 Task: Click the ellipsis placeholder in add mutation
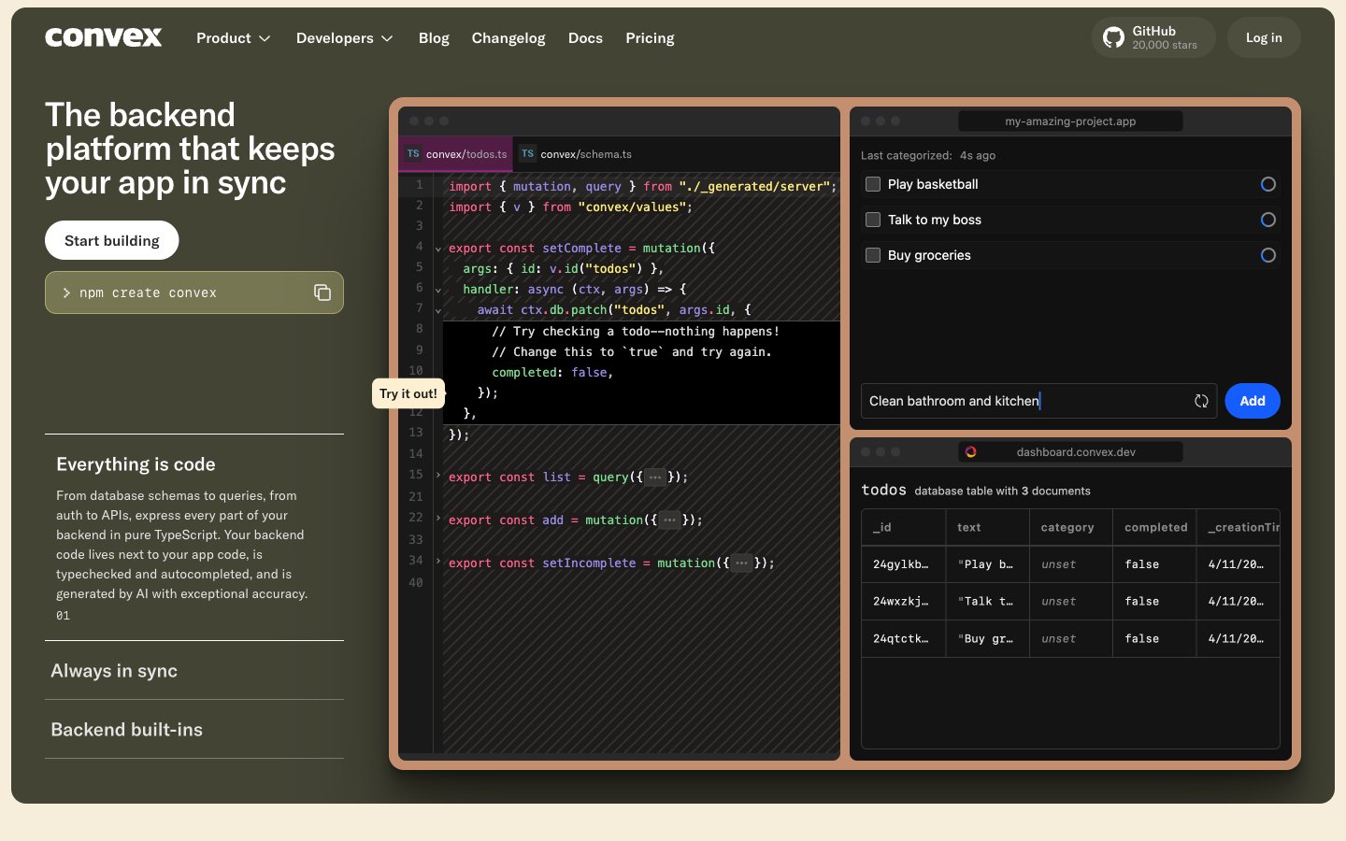click(x=669, y=520)
